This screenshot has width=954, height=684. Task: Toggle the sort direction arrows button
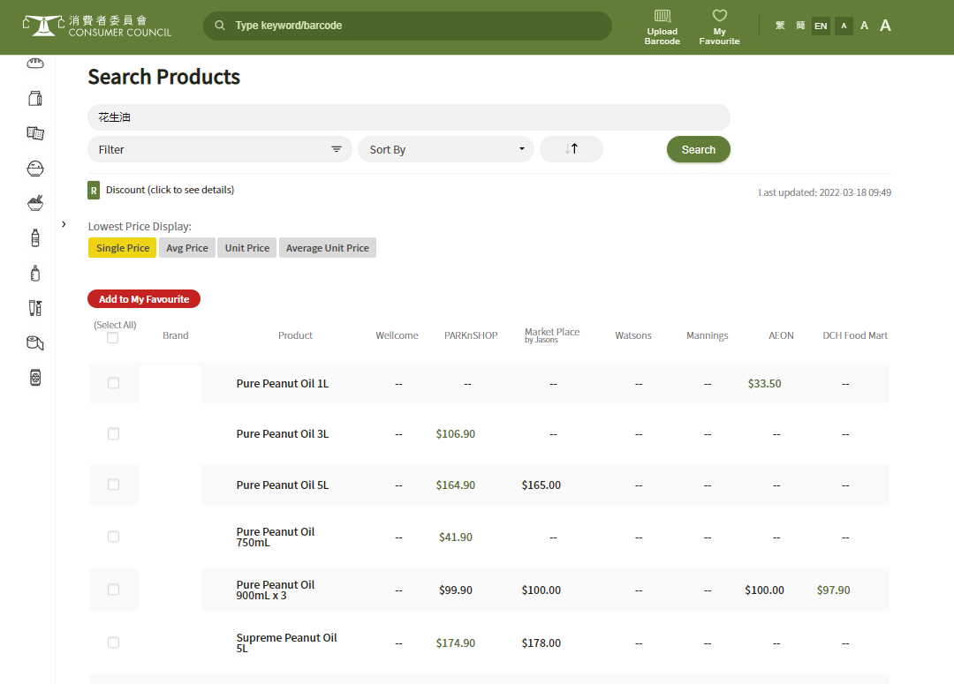(572, 149)
